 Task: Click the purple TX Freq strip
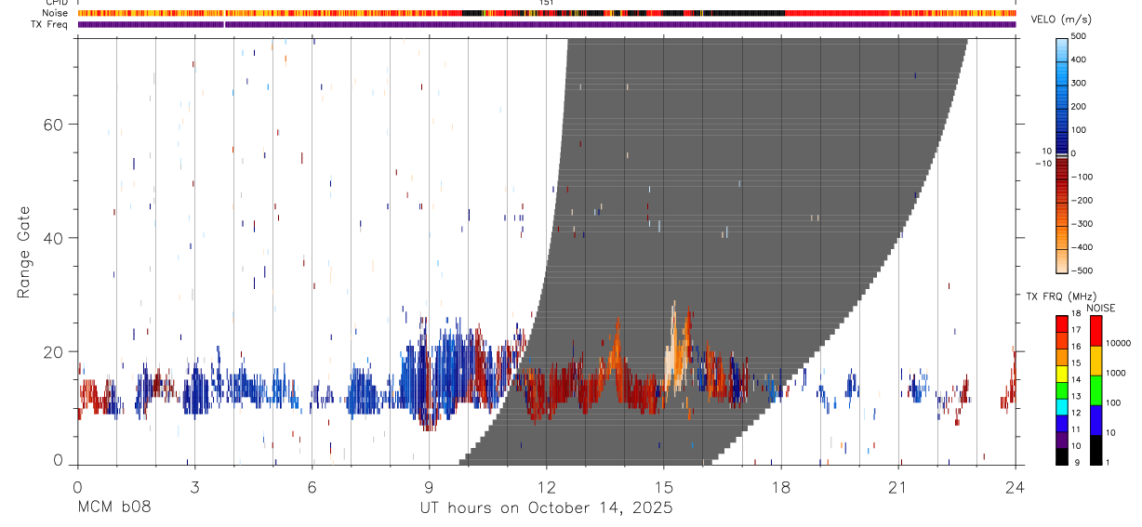click(547, 24)
